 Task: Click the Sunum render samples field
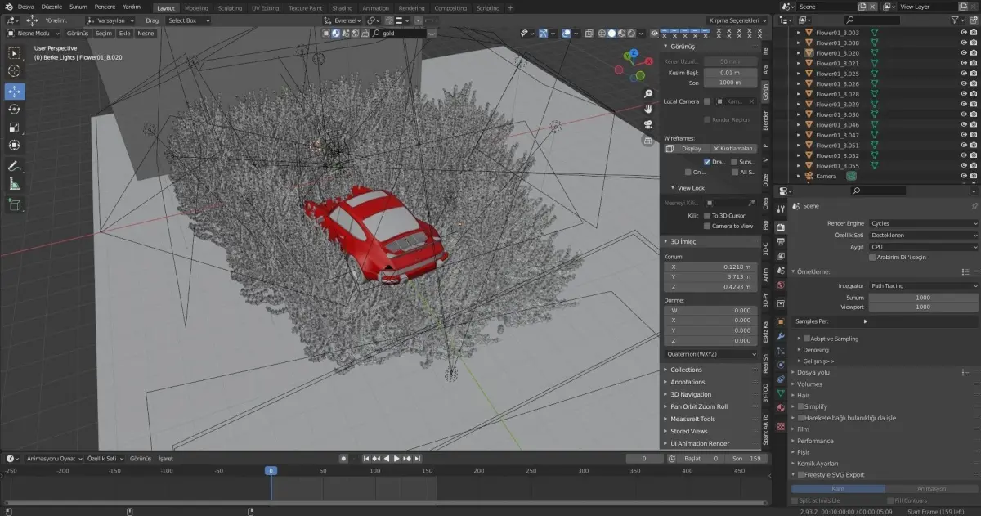923,298
